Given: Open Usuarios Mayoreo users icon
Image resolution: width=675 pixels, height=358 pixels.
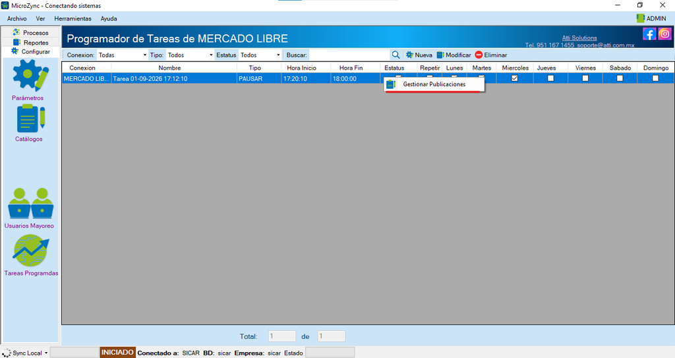Looking at the screenshot, I should [30, 203].
